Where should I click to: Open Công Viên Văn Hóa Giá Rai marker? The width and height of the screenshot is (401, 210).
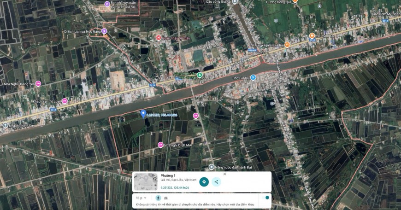200,75
